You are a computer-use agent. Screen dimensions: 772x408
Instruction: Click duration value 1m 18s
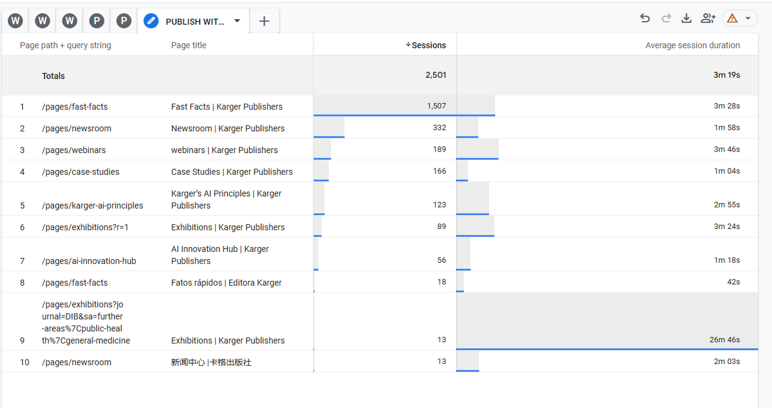tap(727, 260)
